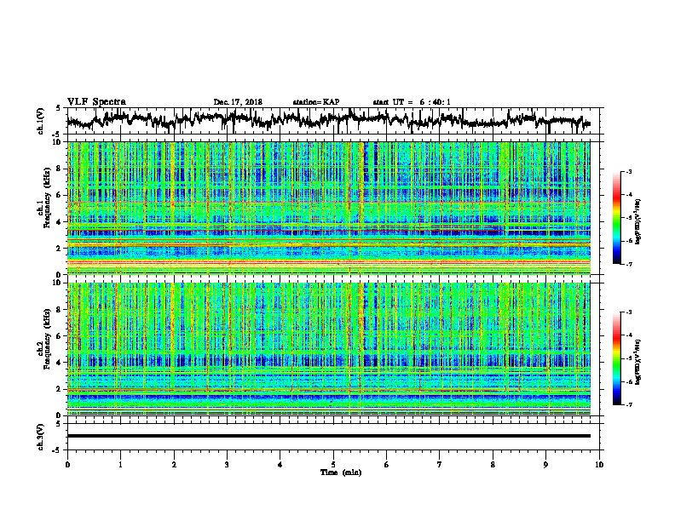Image resolution: width=675 pixels, height=521 pixels.
Task: Select the "start UT = 6:40:1" text
Action: [412, 102]
